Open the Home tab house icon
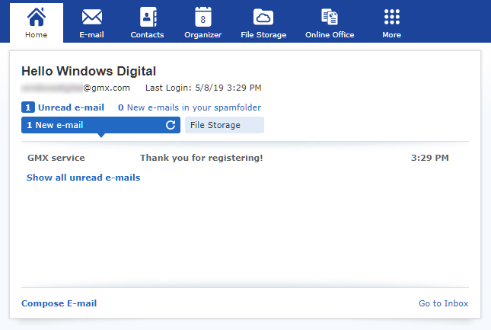Screen dimensions: 491x330 click(37, 17)
